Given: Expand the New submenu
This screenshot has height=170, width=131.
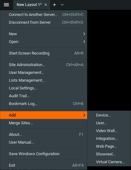Looking at the screenshot, I should pyautogui.click(x=44, y=34).
